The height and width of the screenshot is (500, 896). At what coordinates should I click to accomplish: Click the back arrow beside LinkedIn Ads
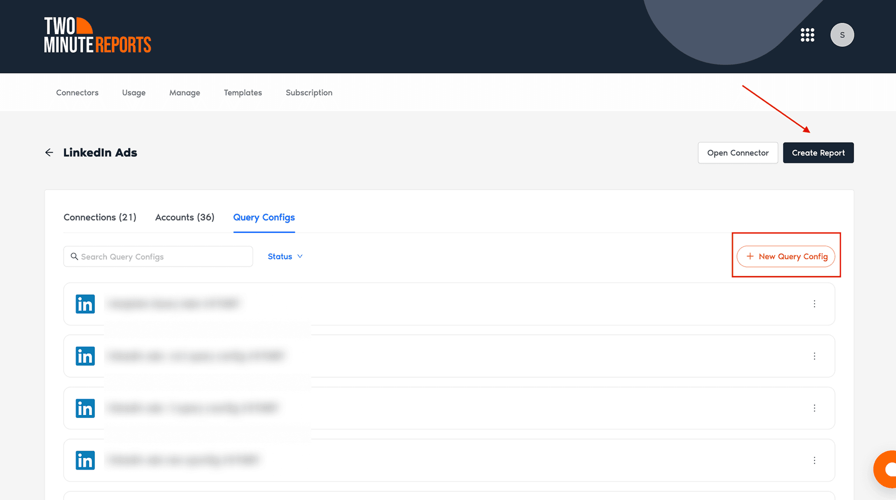coord(49,152)
